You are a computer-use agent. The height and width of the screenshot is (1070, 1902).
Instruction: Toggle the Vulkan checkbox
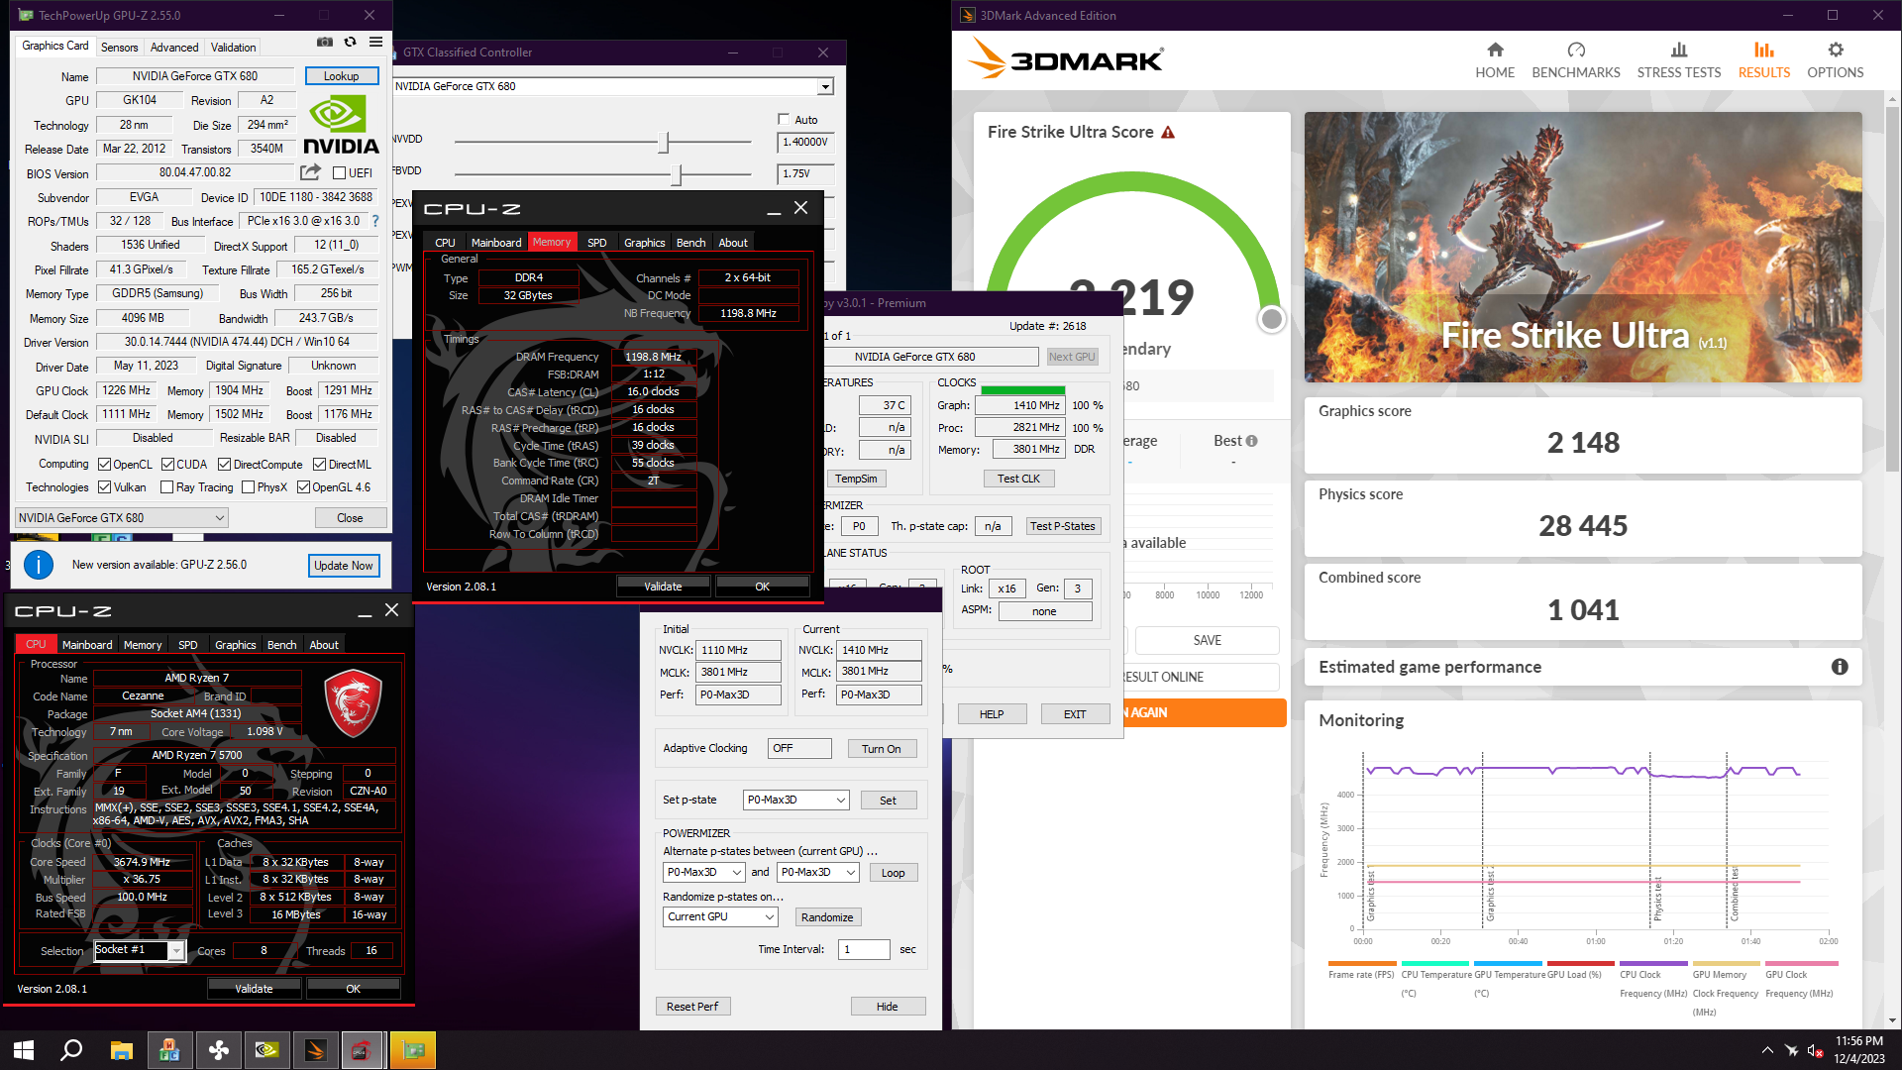point(104,486)
